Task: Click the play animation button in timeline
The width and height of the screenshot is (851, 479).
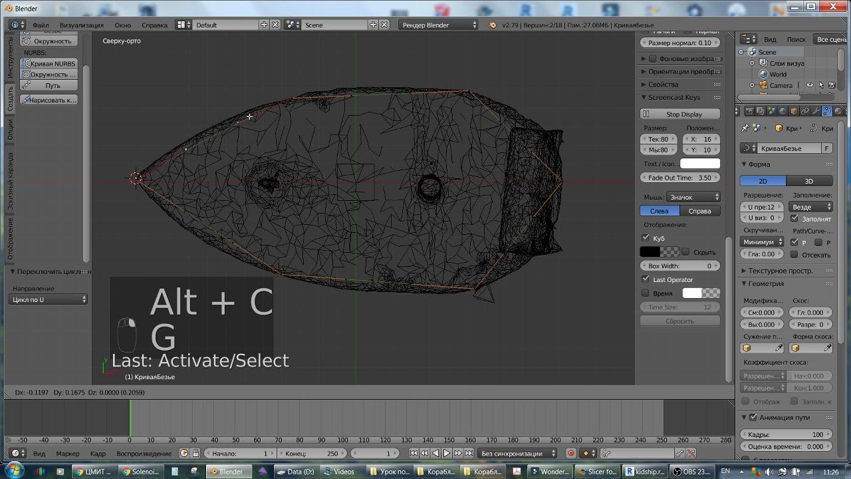Action: pos(447,453)
